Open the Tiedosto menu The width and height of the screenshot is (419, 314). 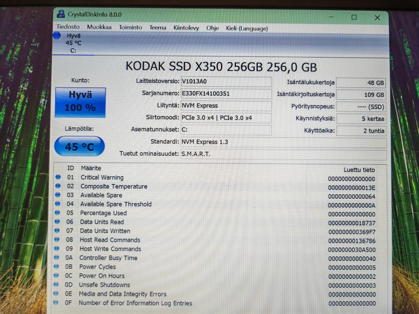68,27
